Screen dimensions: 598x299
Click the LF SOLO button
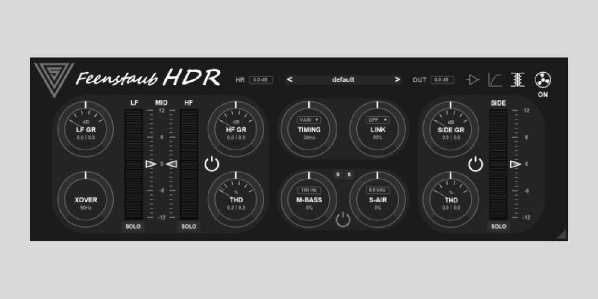pyautogui.click(x=133, y=226)
